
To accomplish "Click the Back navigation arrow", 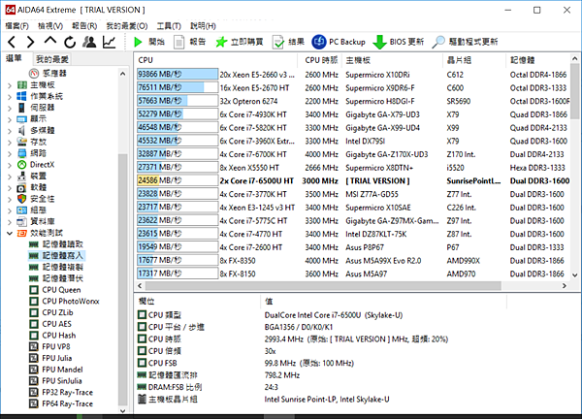I will (x=12, y=42).
